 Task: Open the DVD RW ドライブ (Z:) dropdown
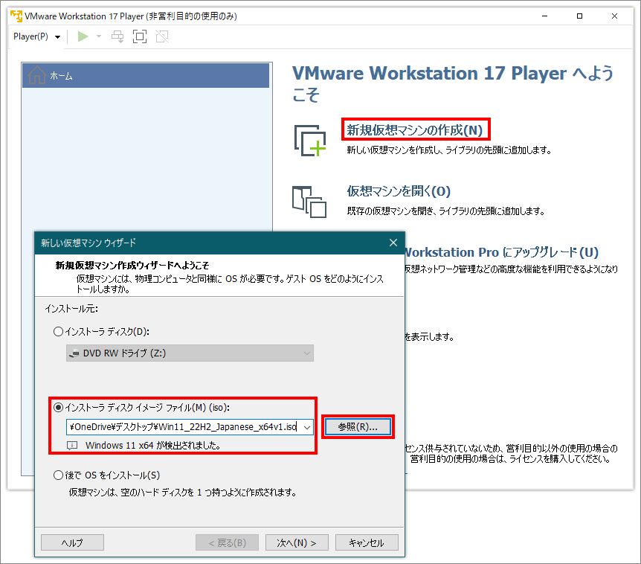190,353
